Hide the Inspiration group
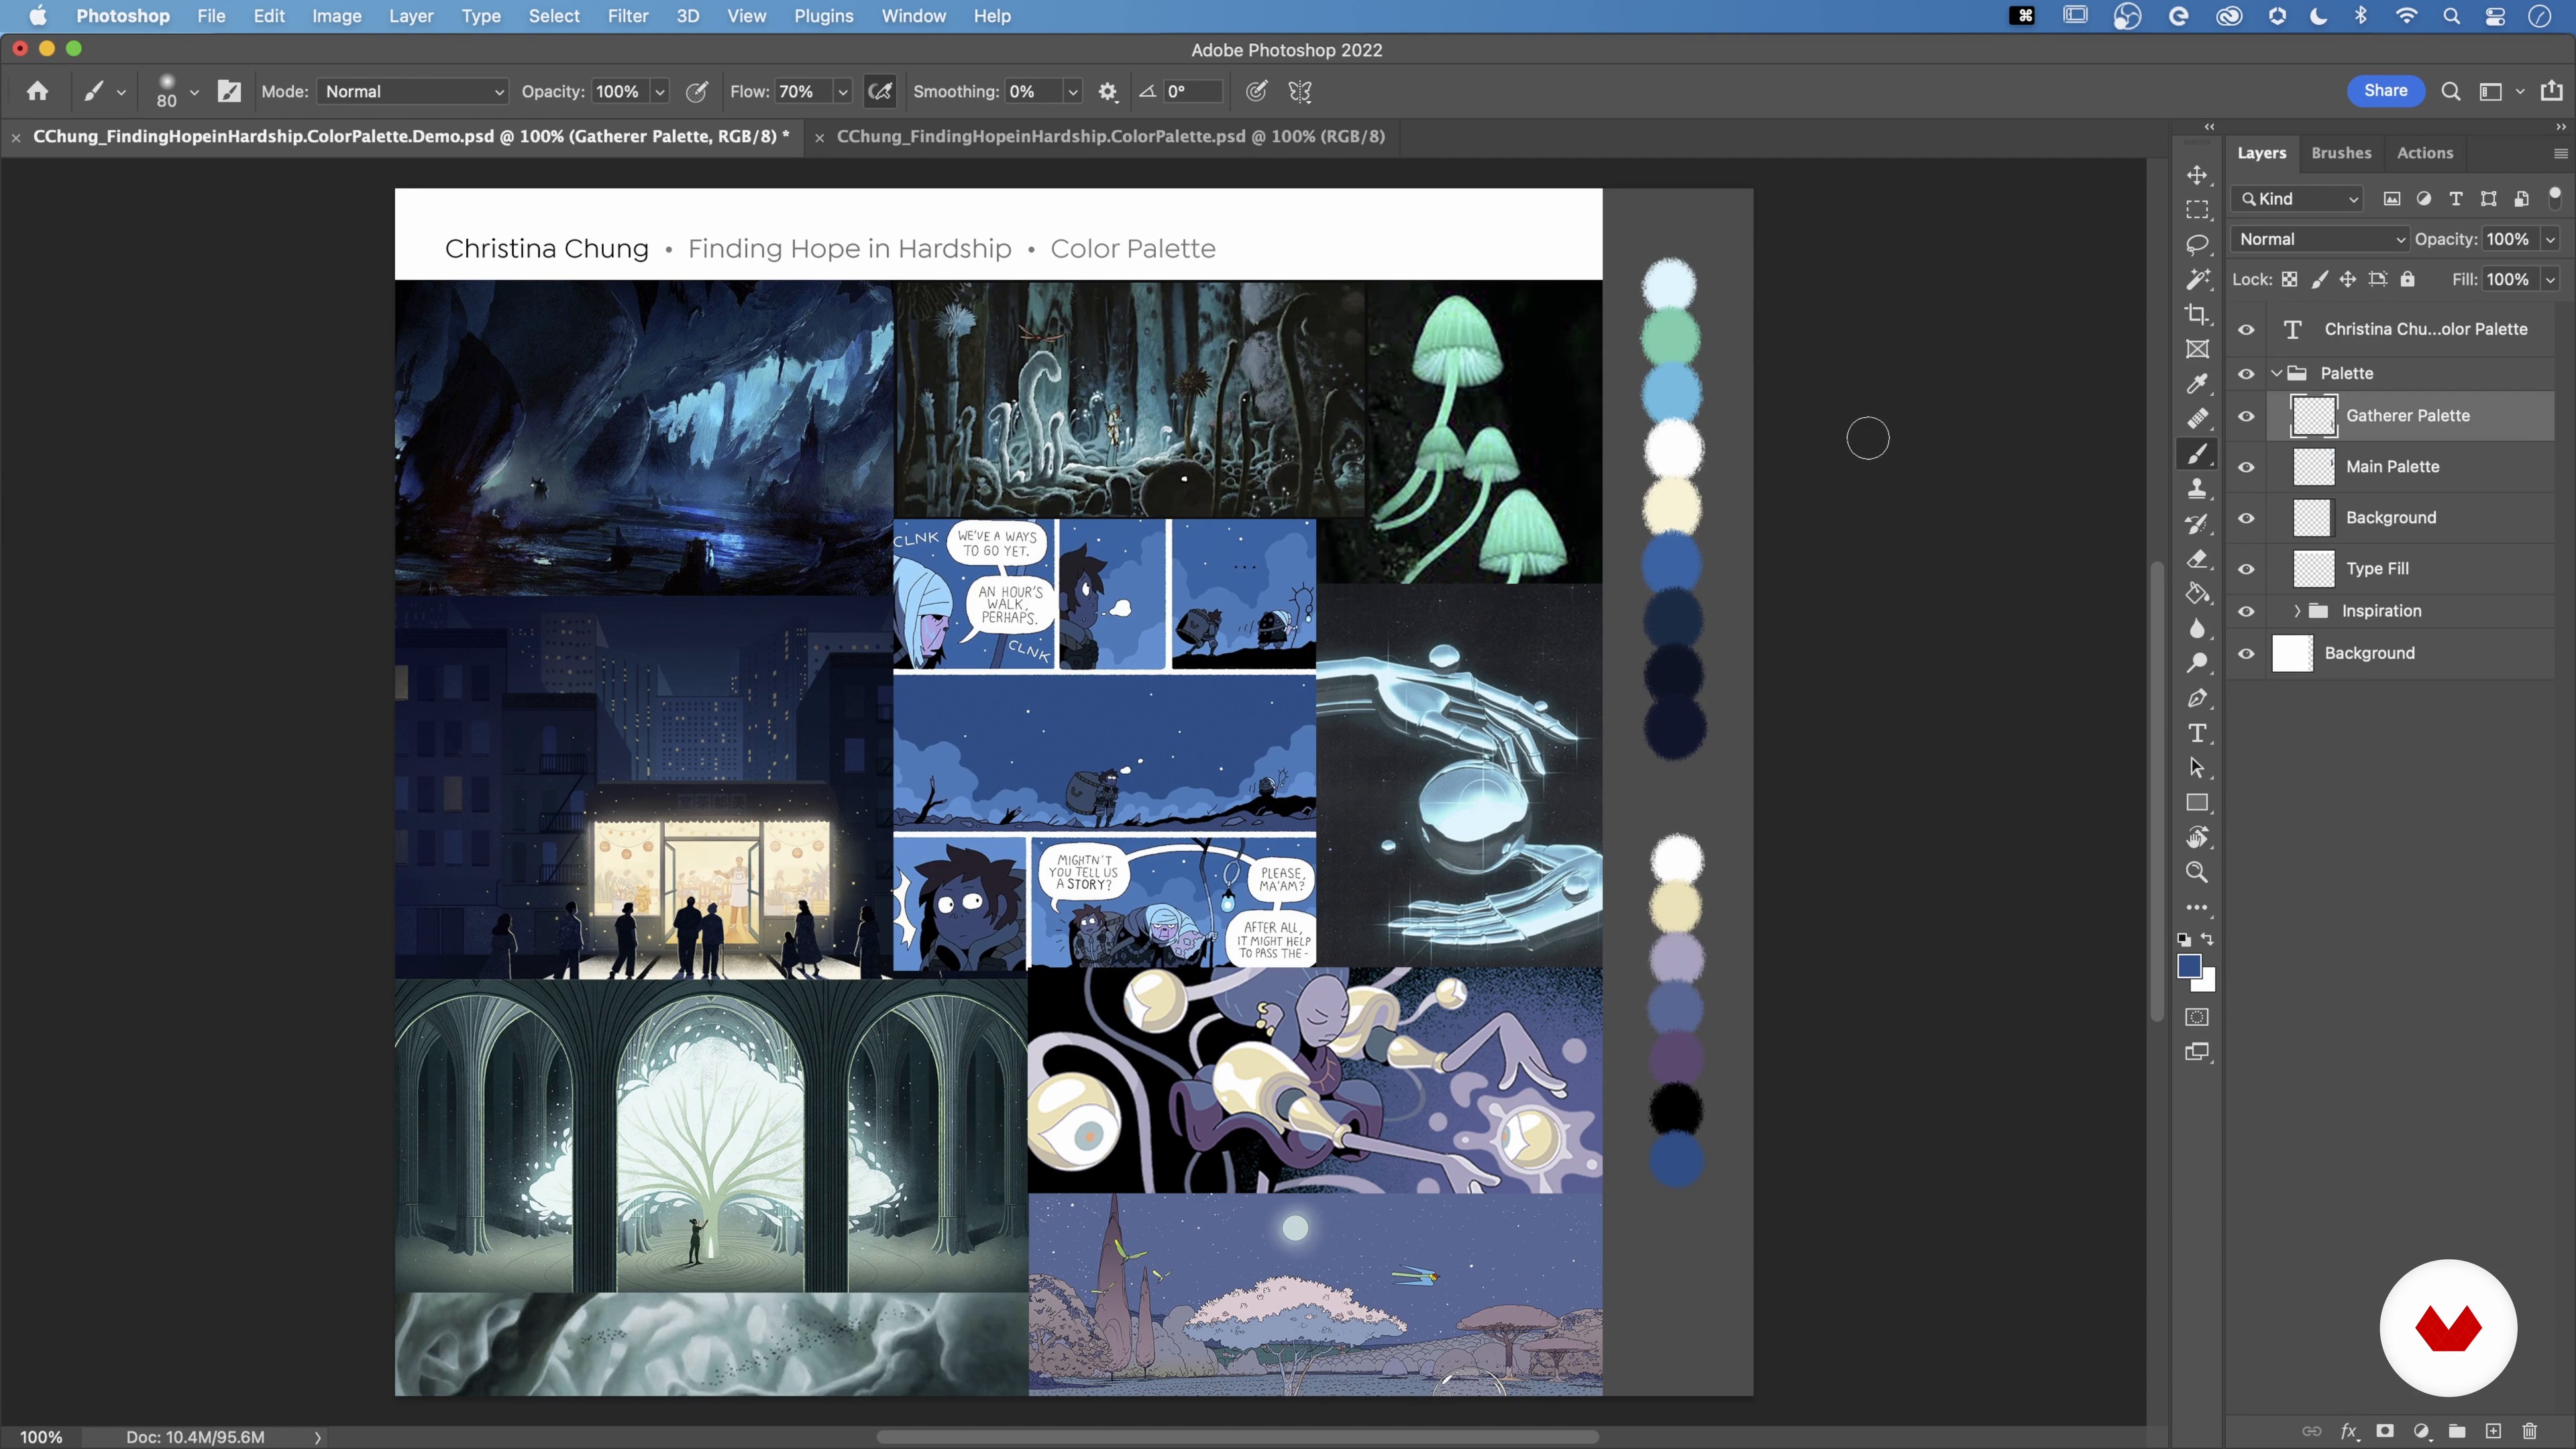 click(2246, 611)
